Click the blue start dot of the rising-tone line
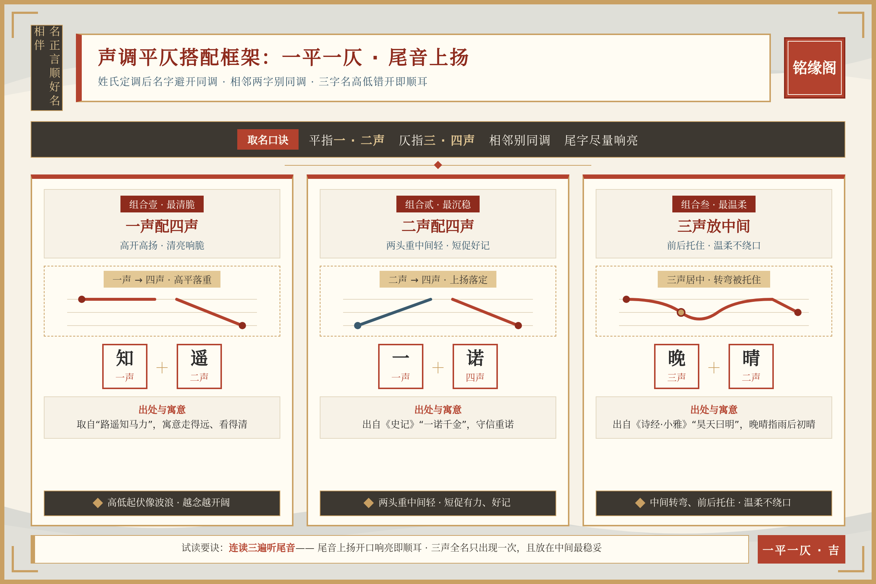 [358, 326]
